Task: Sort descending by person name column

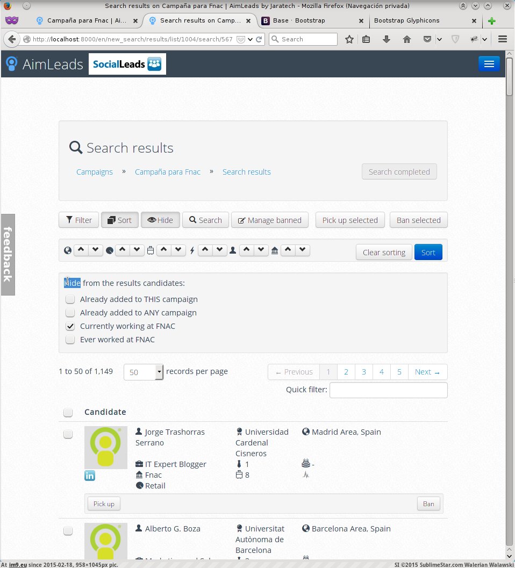Action: pyautogui.click(x=261, y=250)
